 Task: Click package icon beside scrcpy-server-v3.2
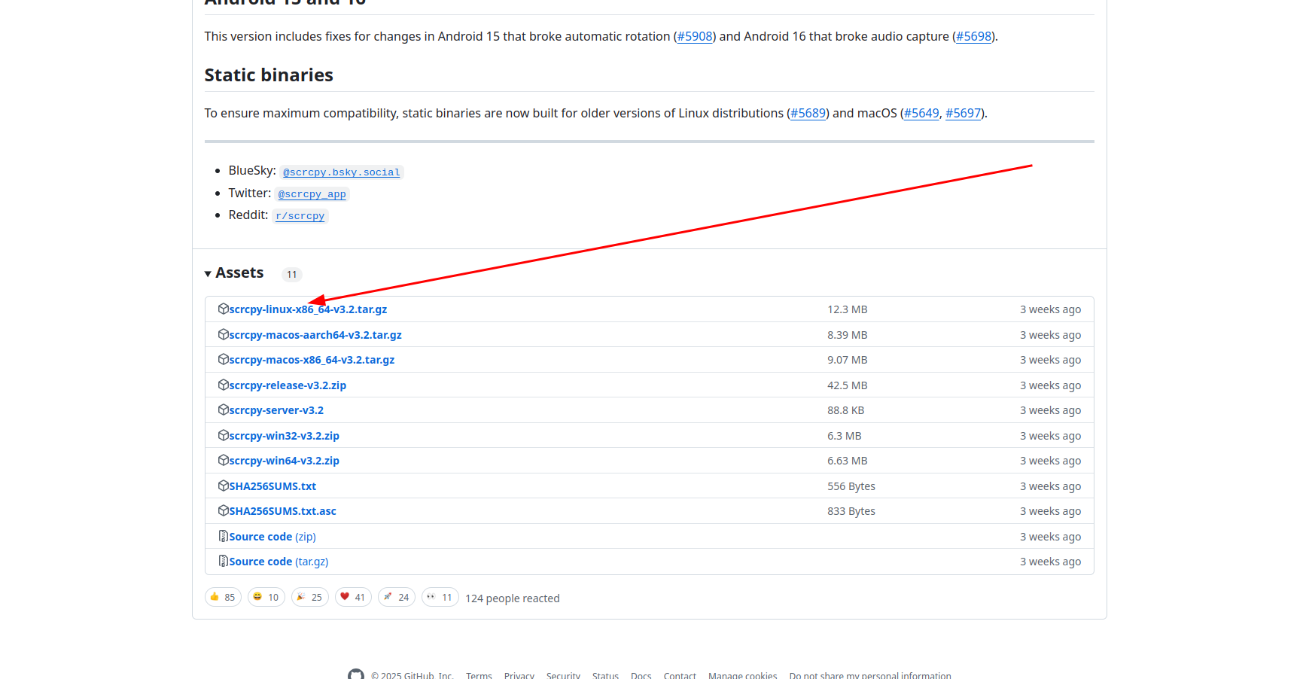click(223, 410)
